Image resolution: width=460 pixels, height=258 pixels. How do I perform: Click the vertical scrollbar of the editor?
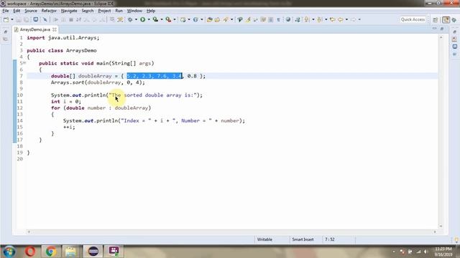(441, 132)
